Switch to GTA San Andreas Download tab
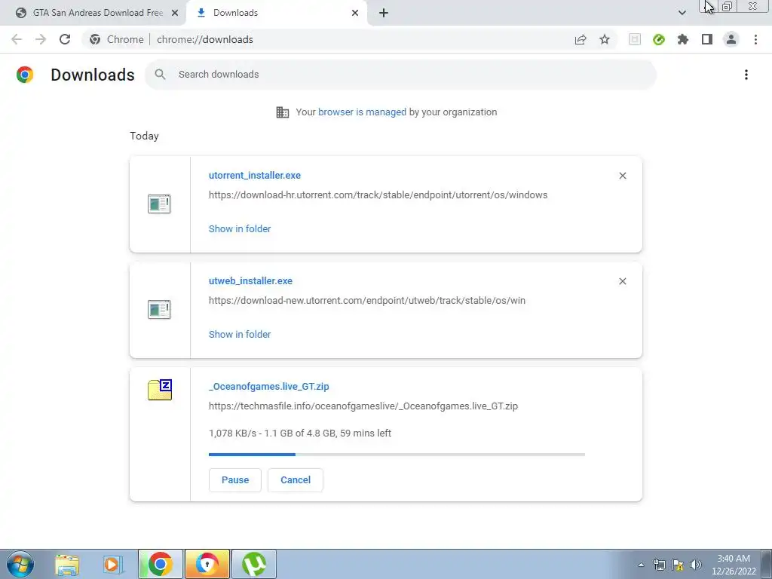Image resolution: width=772 pixels, height=579 pixels. point(93,13)
